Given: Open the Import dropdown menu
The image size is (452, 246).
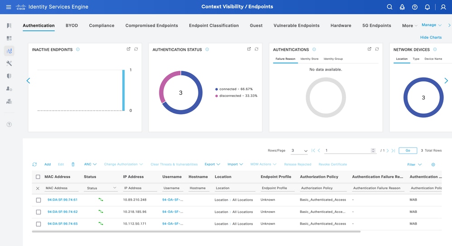Looking at the screenshot, I should coord(235,164).
